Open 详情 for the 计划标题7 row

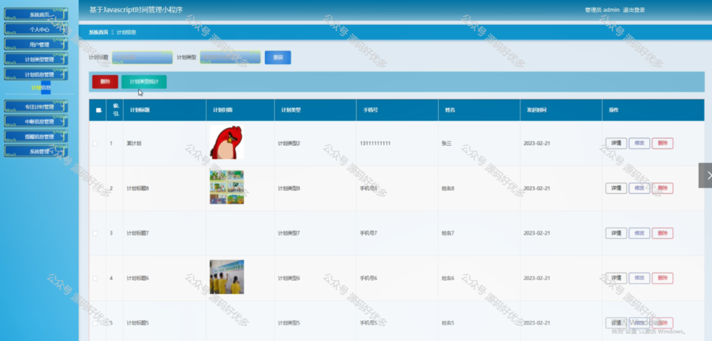pos(616,233)
